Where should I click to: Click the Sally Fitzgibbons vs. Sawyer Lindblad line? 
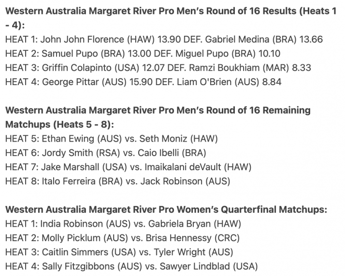point(131,266)
